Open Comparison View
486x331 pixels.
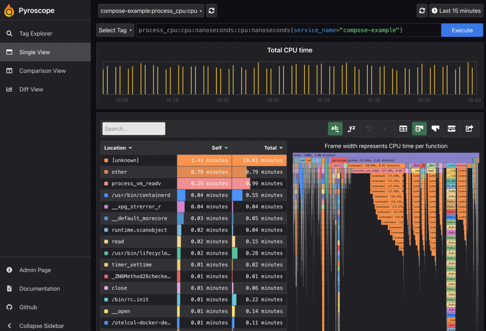tap(45, 71)
